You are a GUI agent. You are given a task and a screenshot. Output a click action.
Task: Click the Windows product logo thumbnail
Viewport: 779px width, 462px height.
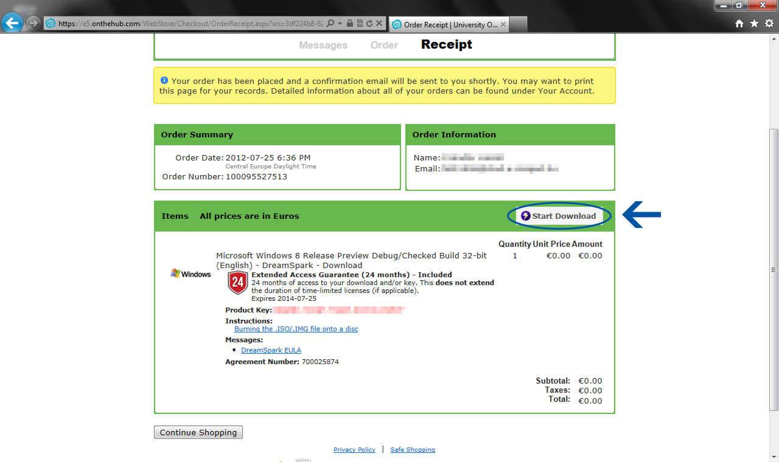190,274
